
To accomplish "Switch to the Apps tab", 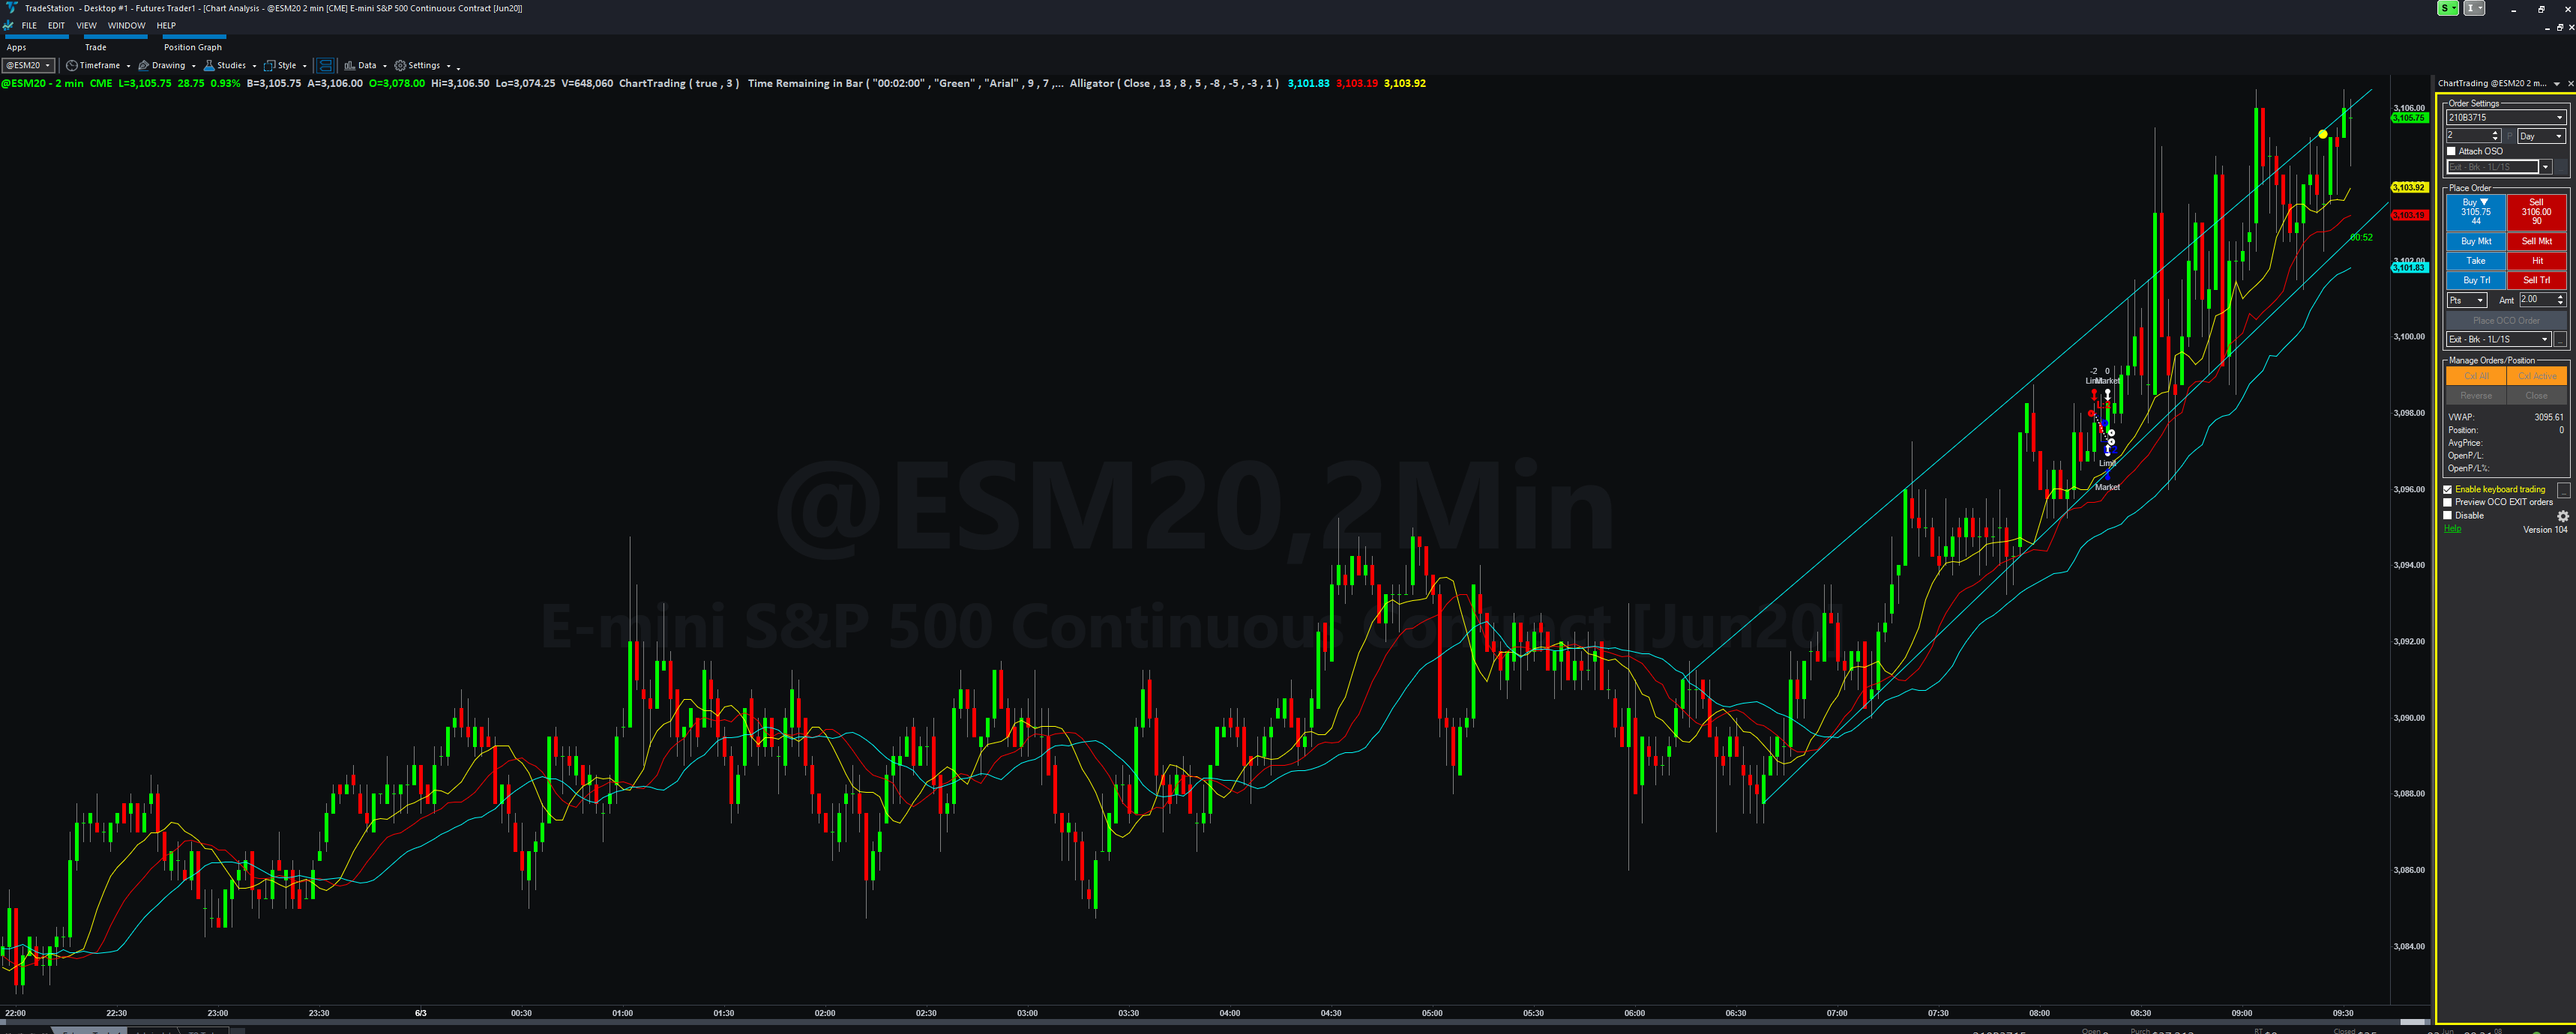I will coord(17,47).
